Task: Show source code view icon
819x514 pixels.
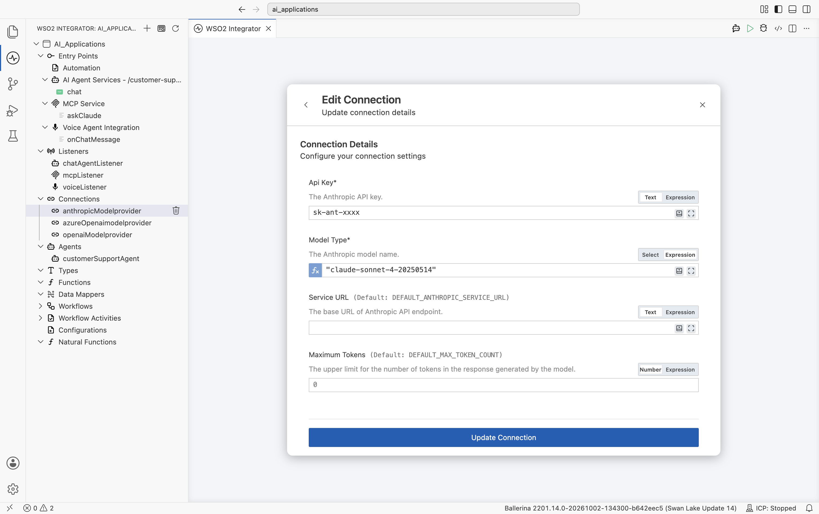Action: 778,28
